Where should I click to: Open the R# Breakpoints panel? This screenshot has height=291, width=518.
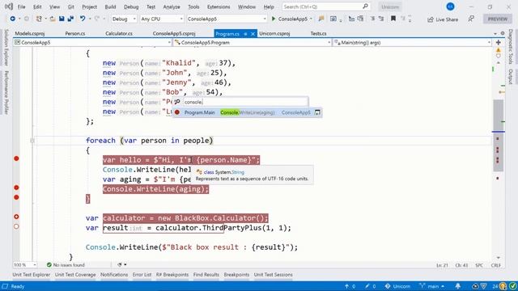tap(172, 275)
